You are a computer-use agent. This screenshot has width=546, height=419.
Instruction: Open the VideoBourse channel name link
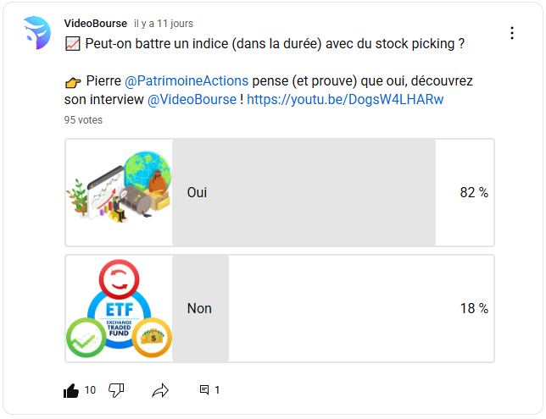coord(95,23)
